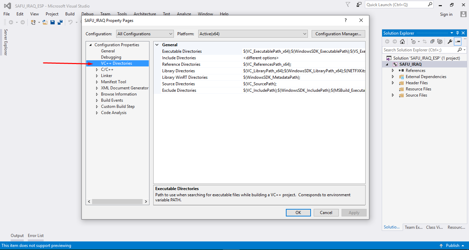
Task: Click Solution Explorer Forward arrow
Action: tap(395, 41)
